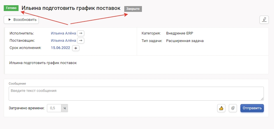The image size is (274, 129).
Task: Click the Затрачено времени hours field
Action: tap(54, 108)
